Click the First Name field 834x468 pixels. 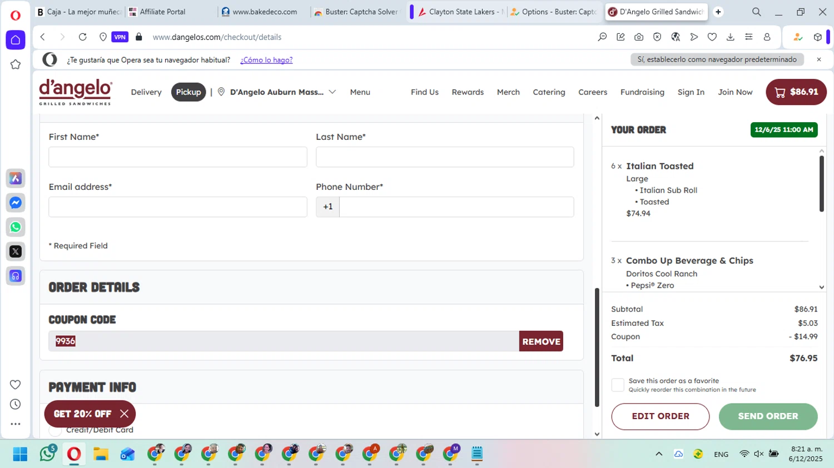[x=178, y=157]
